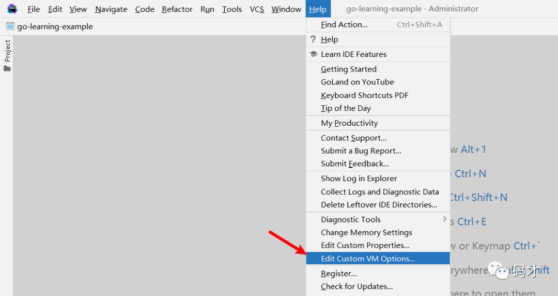Select Check for Updates...
Screen dimensions: 558x296
[x=378, y=286]
